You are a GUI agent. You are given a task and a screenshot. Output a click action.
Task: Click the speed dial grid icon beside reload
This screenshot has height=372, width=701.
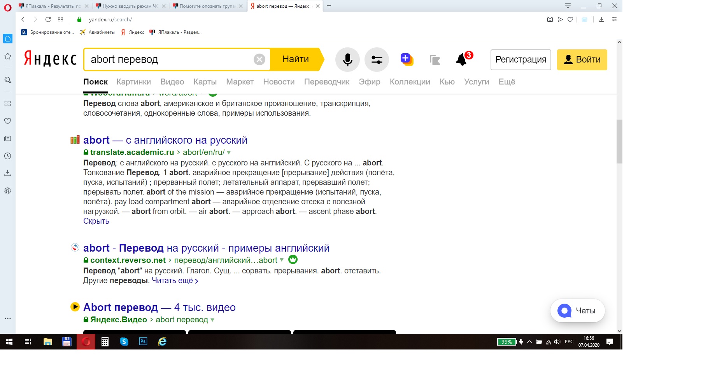tap(60, 19)
